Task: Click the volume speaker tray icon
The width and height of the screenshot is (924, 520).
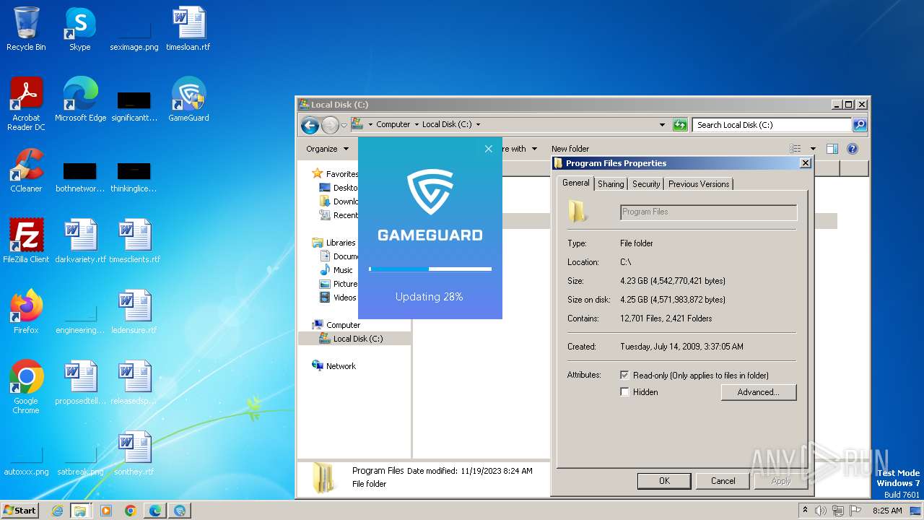Action: tap(820, 511)
